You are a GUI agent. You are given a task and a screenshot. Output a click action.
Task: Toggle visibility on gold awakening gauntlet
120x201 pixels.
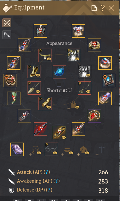tap(63, 138)
